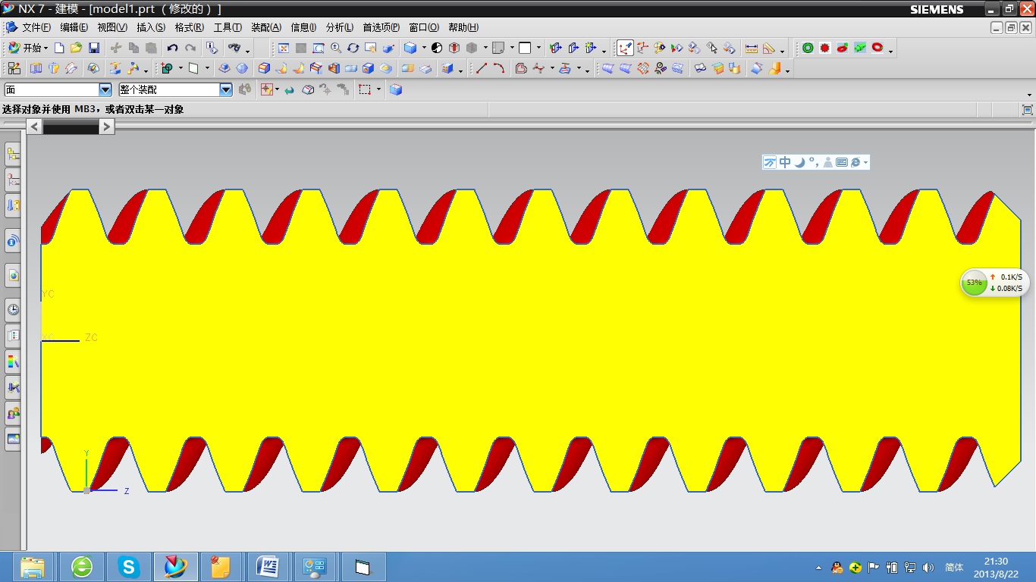Expand the background white square dropdown arrow

[x=538, y=48]
